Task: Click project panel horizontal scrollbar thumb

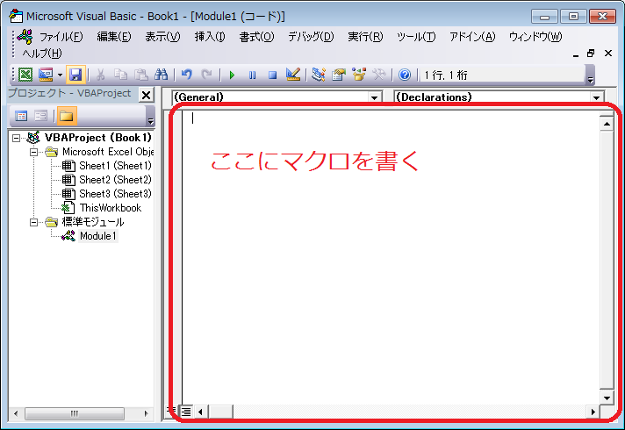Action: 74,413
